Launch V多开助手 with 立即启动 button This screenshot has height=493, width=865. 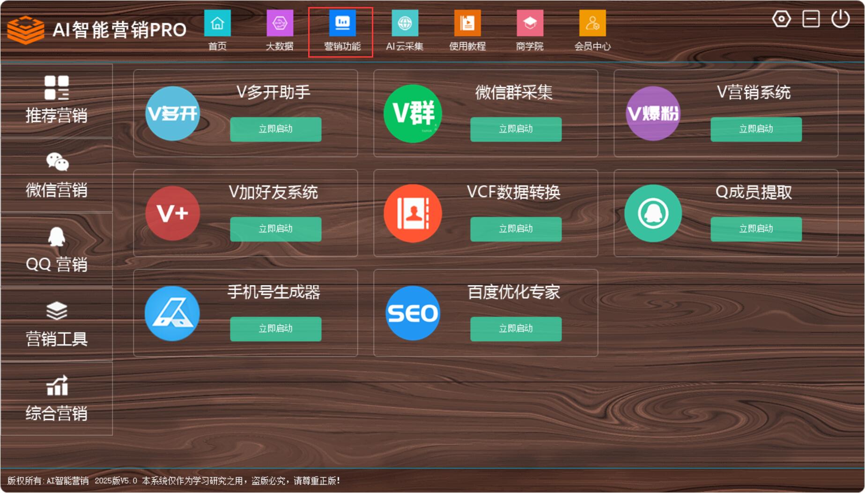coord(275,129)
